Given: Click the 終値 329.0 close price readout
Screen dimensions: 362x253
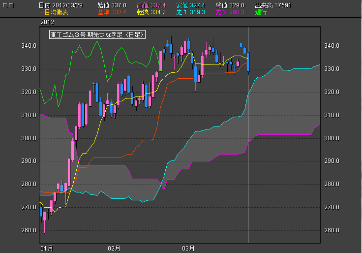Looking at the screenshot, I should pos(230,5).
